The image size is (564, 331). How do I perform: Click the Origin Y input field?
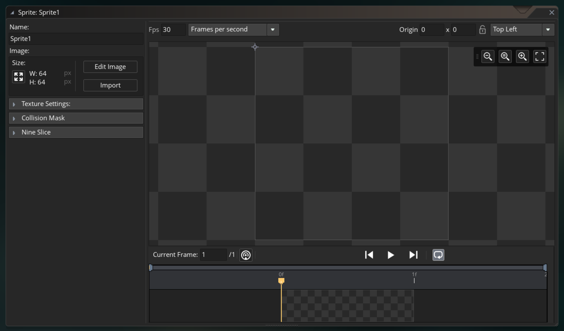463,30
